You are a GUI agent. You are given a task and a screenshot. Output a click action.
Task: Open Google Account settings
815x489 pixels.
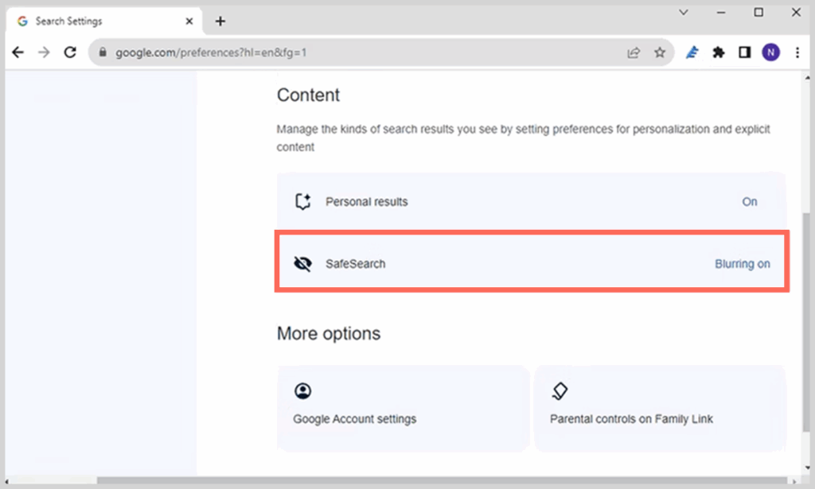coord(403,408)
